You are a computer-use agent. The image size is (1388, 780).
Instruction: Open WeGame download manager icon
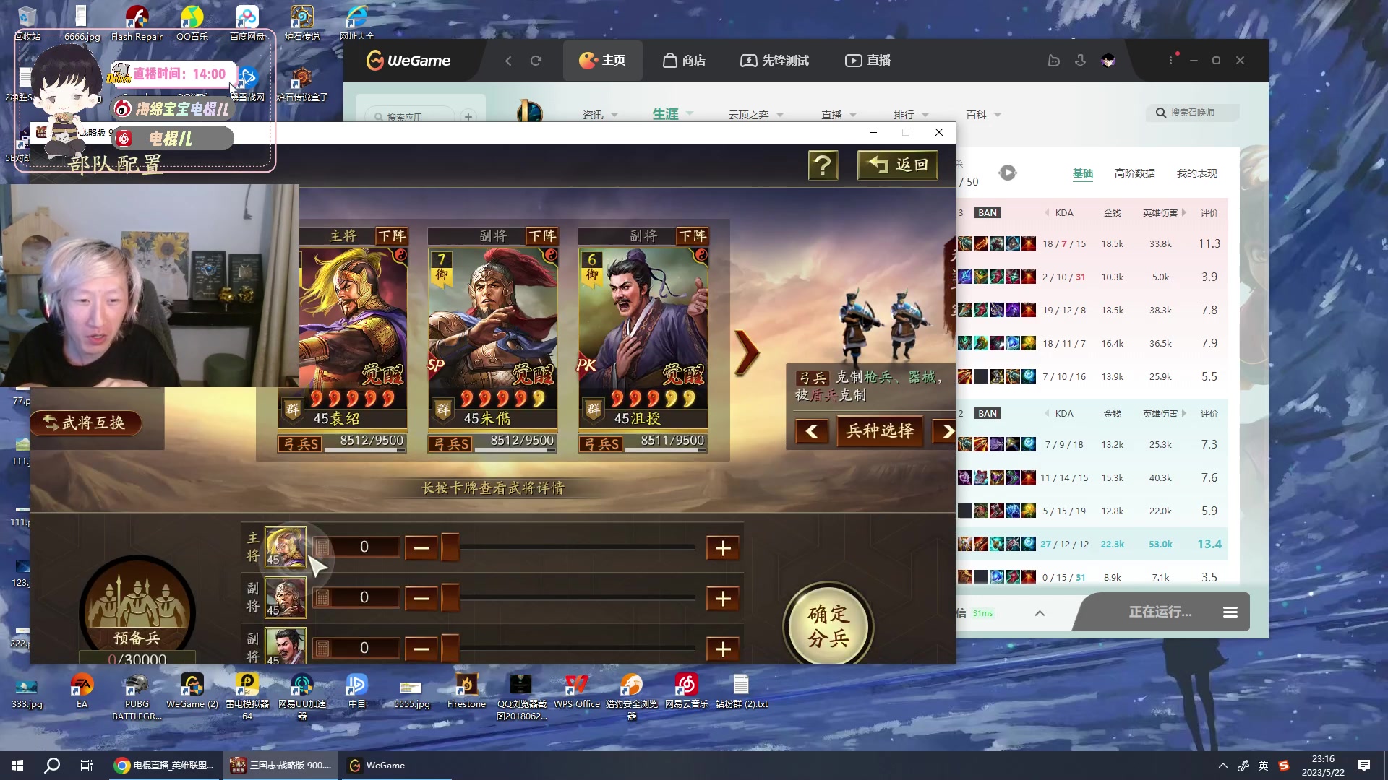[x=1080, y=61]
